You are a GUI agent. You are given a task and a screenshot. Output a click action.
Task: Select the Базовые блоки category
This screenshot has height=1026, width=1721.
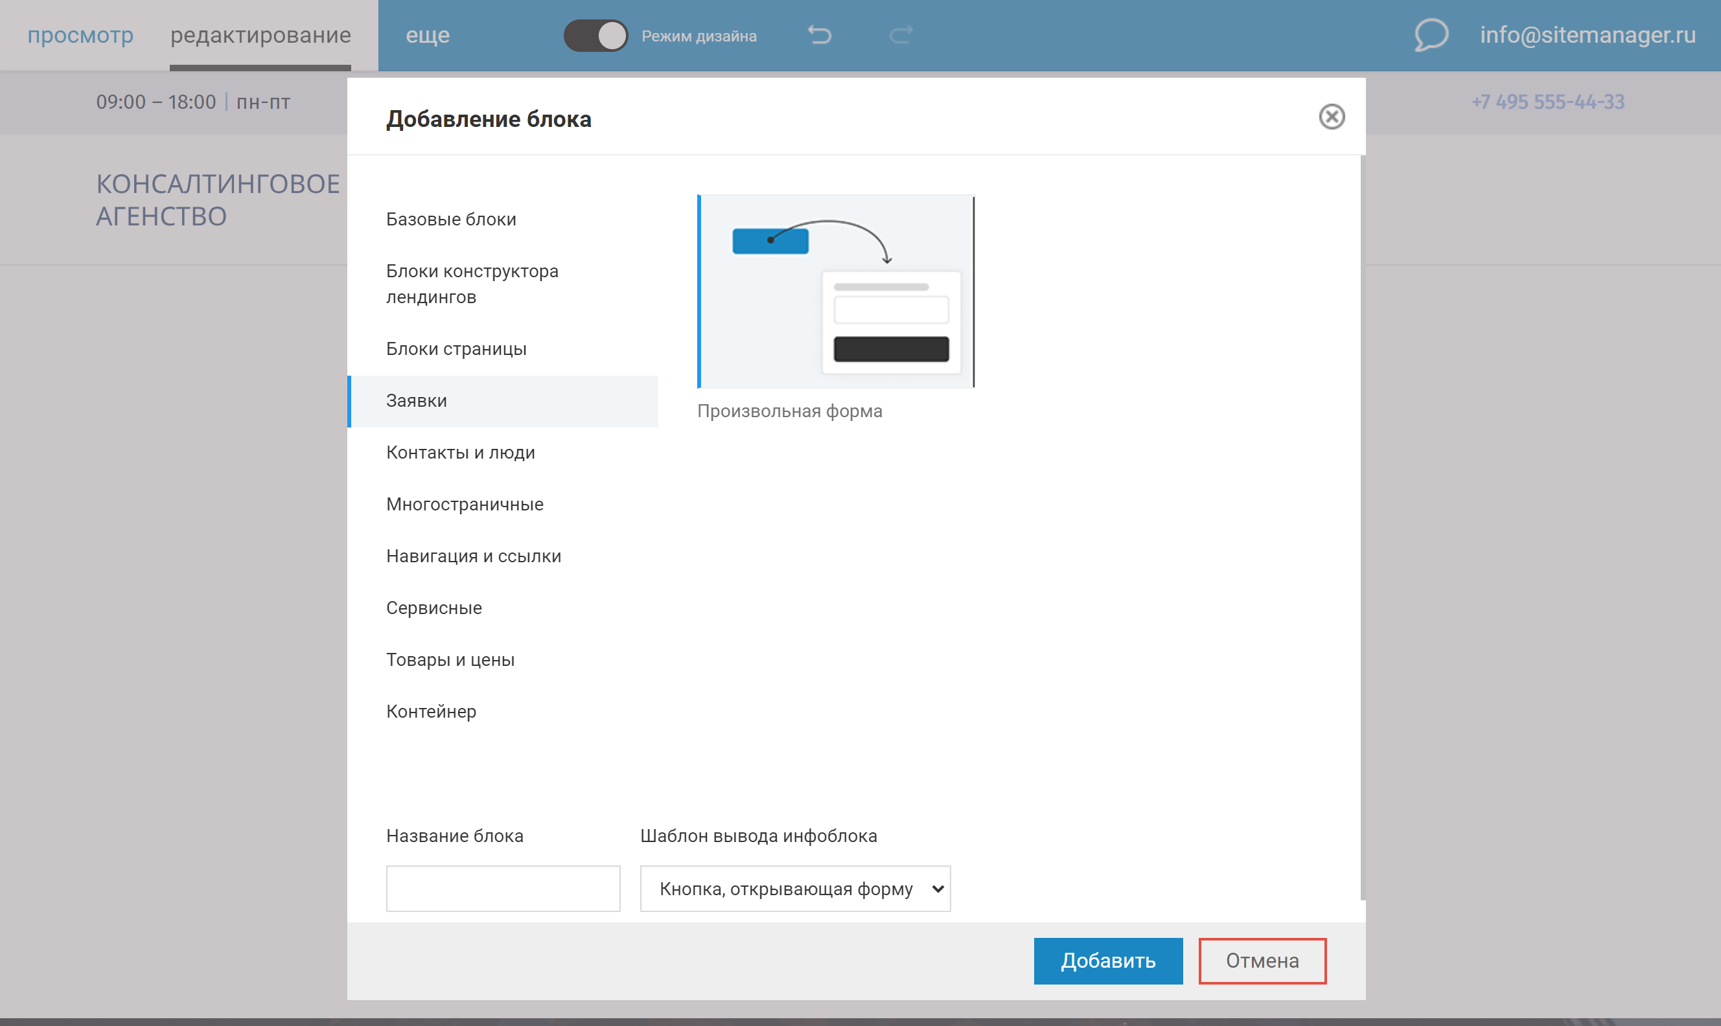[451, 219]
